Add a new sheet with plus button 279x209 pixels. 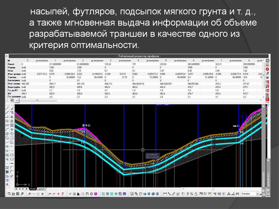click(17, 101)
